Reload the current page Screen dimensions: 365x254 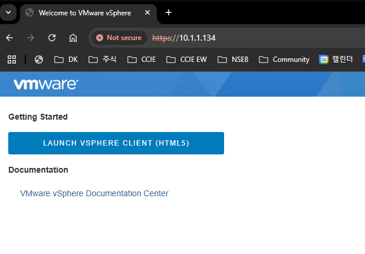(x=52, y=38)
